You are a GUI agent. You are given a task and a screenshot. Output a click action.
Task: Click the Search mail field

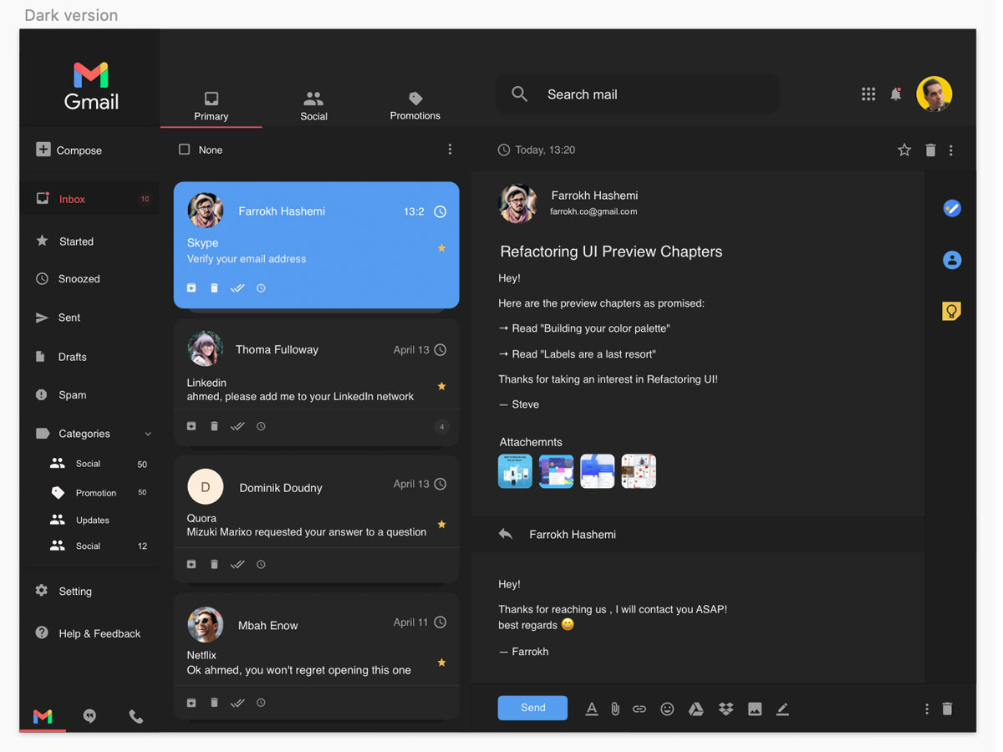point(652,94)
